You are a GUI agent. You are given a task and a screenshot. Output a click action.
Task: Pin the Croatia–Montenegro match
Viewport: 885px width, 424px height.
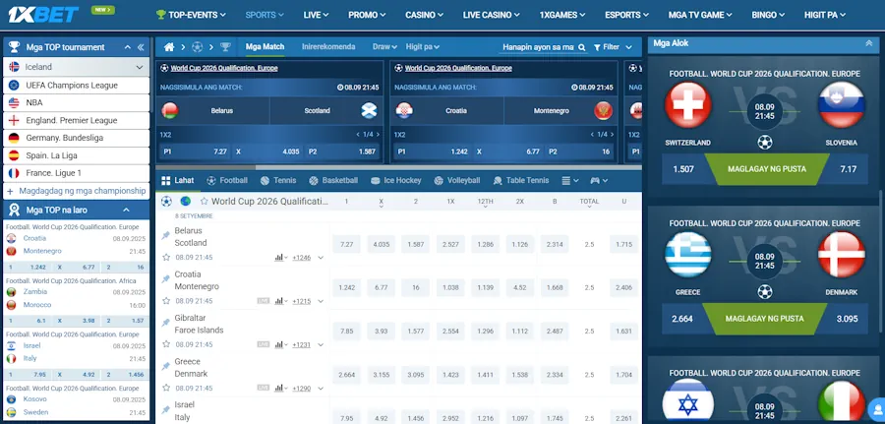[166, 279]
